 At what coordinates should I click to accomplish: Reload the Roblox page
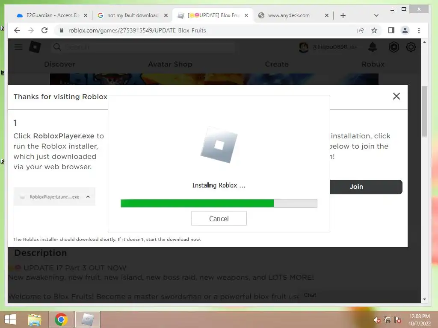44,30
